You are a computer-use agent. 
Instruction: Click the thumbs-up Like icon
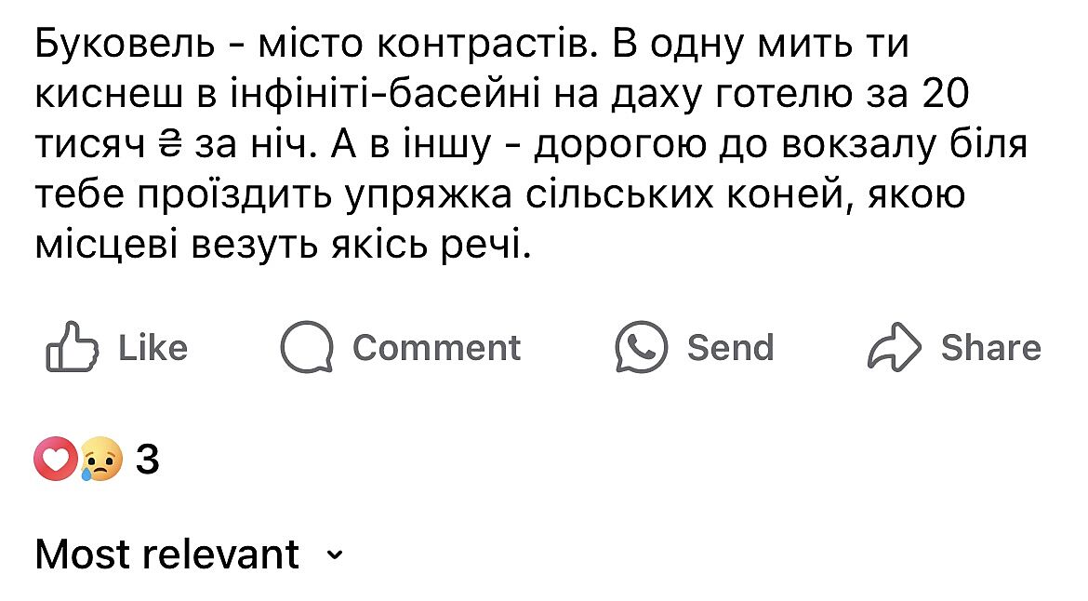[x=70, y=348]
